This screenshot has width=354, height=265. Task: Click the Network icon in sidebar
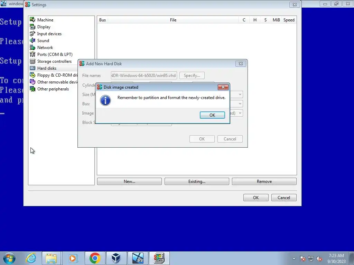pyautogui.click(x=32, y=48)
